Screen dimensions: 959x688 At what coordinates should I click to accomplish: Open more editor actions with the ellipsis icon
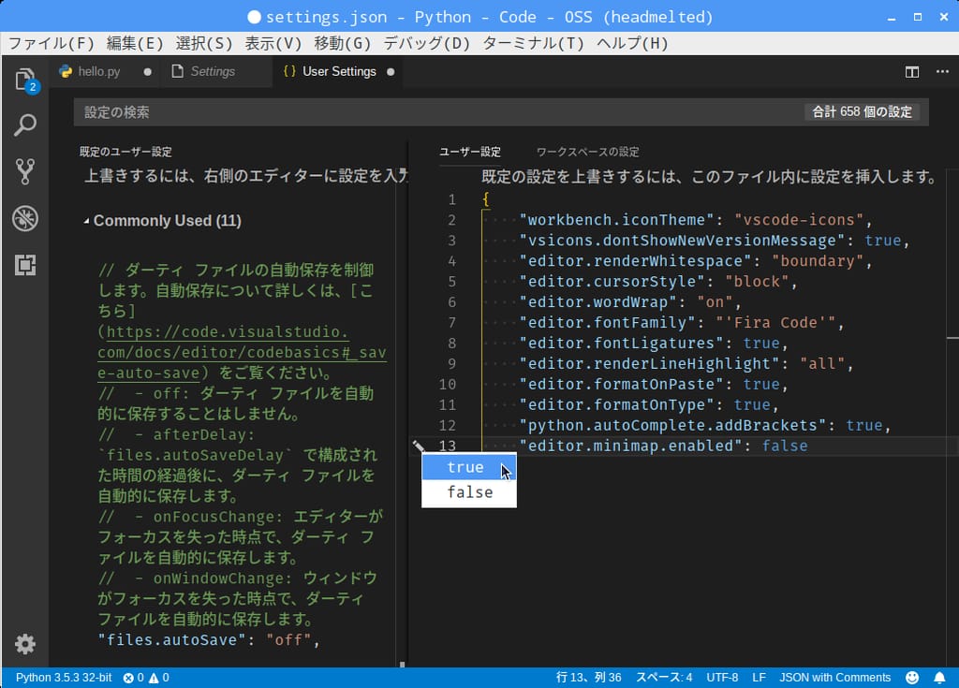942,70
